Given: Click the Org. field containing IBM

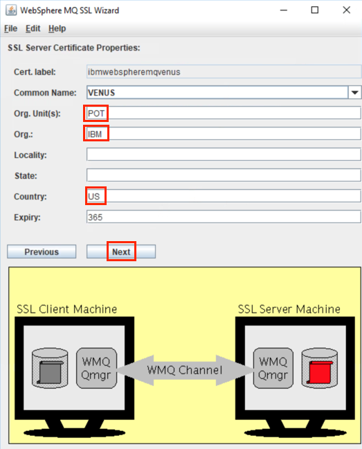Looking at the screenshot, I should pyautogui.click(x=224, y=134).
